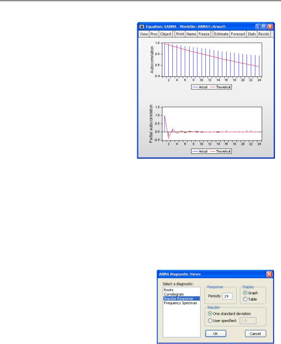Screen dimensions: 281x344
Task: Click the Stats toolbar button
Action: (x=252, y=34)
